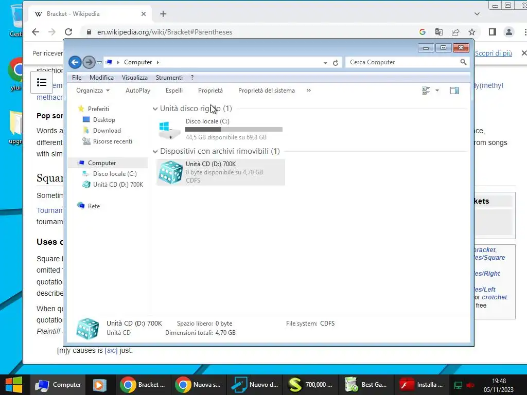This screenshot has width=527, height=395.
Task: Open the Installa... Flash taskbar item
Action: coord(422,385)
